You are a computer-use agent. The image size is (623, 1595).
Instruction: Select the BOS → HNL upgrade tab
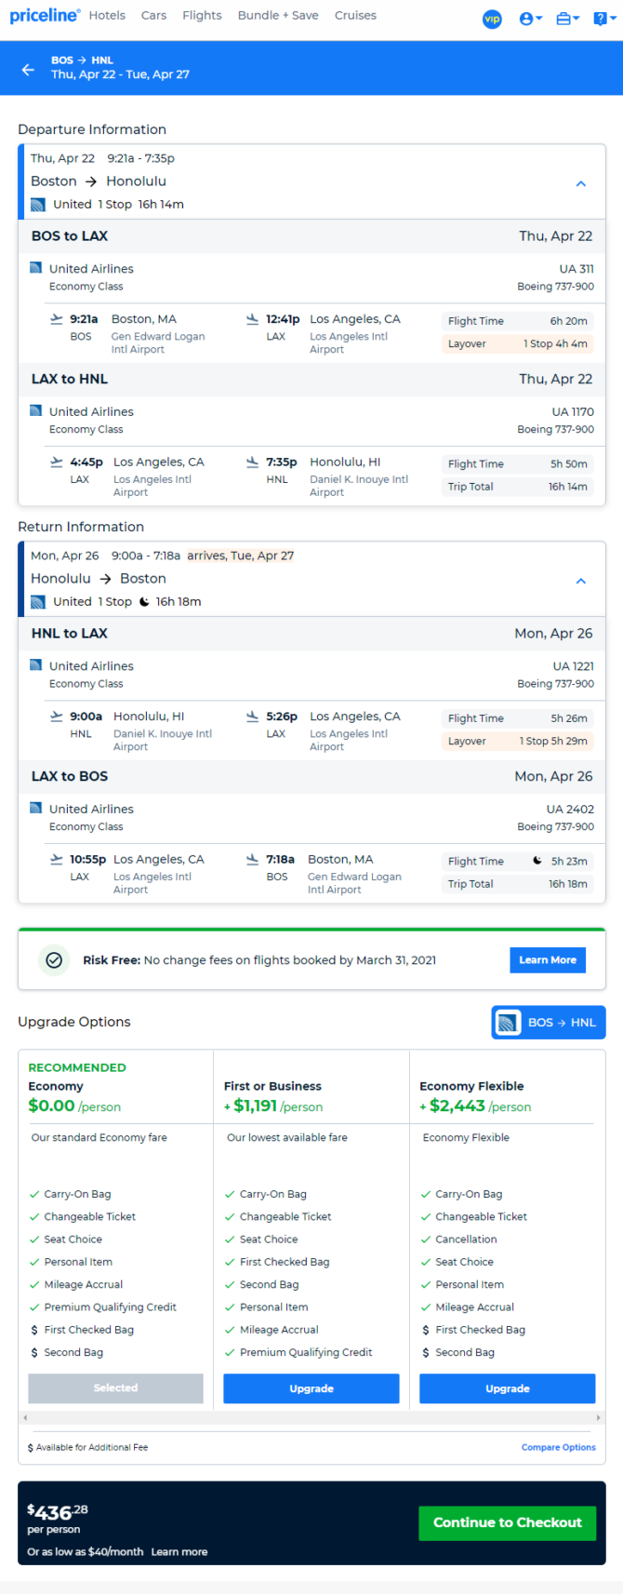548,1022
